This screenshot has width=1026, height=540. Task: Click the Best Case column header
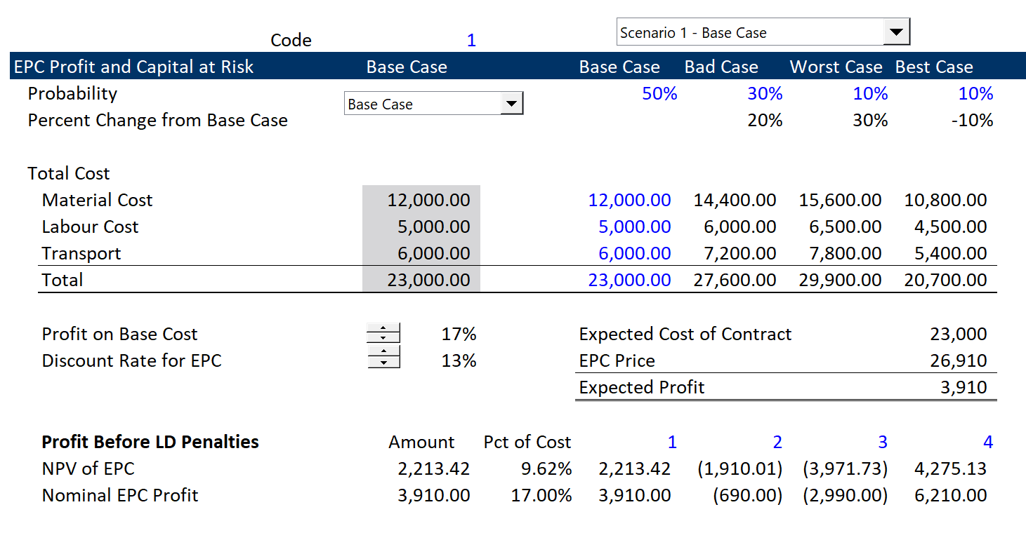[x=934, y=67]
